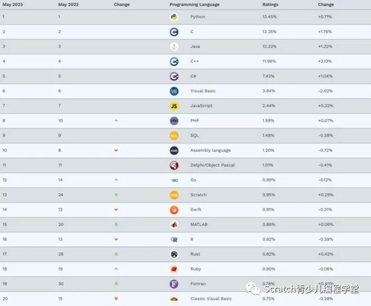Click the green up arrow in PHP row
This screenshot has width=371, height=306.
pyautogui.click(x=116, y=121)
